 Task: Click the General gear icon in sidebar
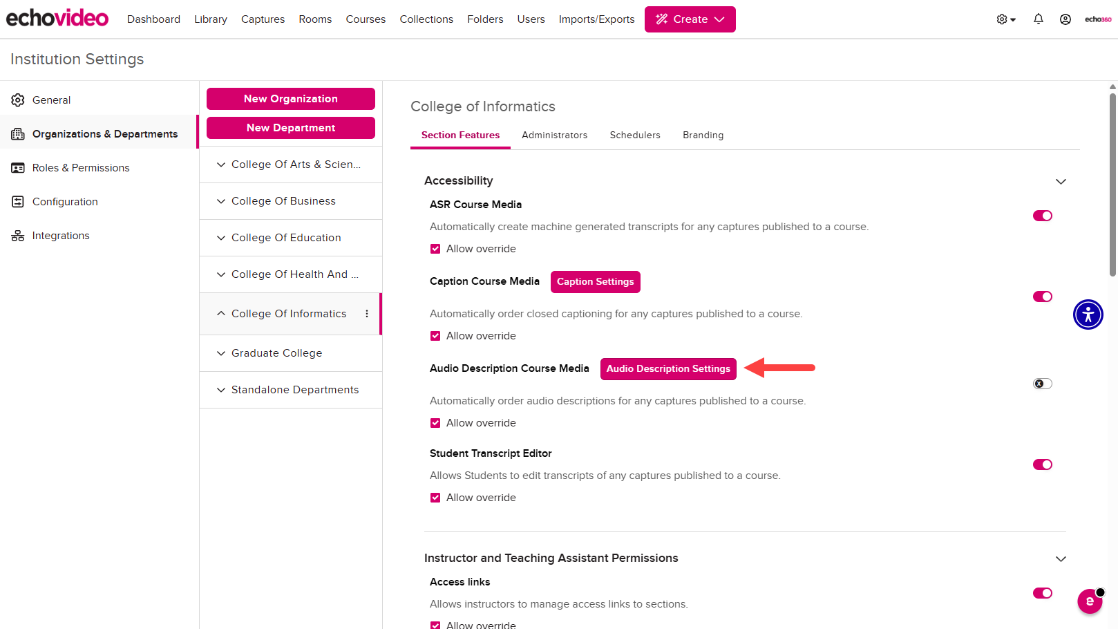click(18, 100)
